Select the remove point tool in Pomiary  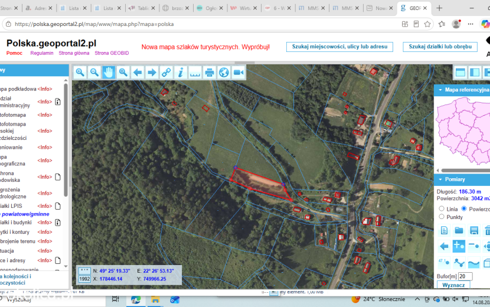click(473, 246)
